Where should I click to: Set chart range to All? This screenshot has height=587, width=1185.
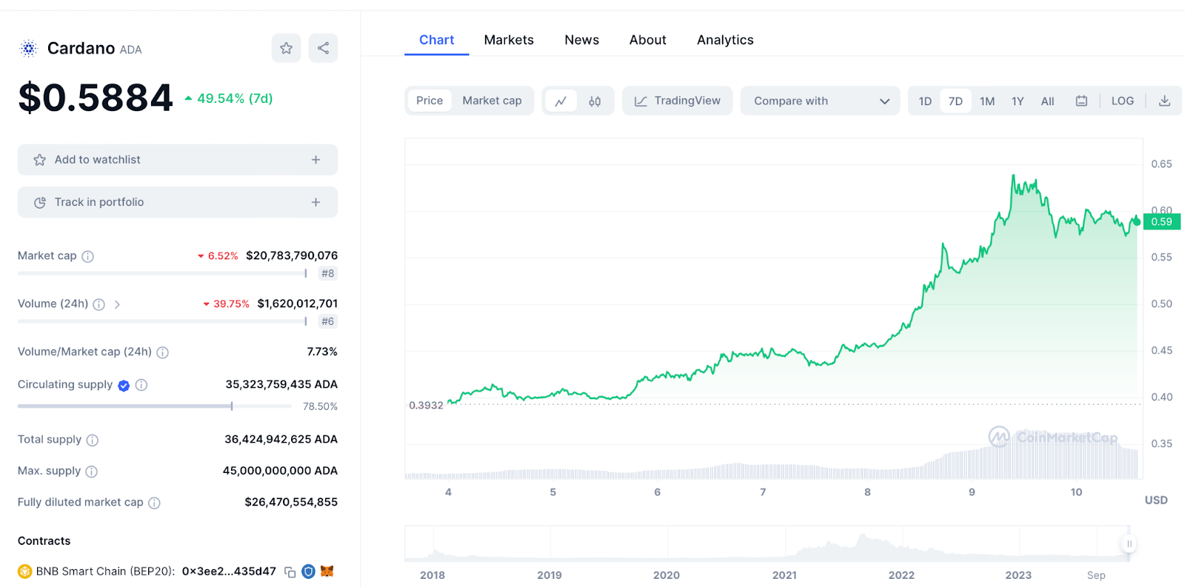pos(1047,101)
